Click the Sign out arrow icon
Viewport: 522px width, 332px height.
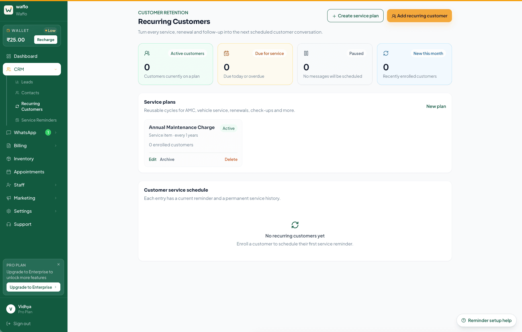[x=8, y=323]
